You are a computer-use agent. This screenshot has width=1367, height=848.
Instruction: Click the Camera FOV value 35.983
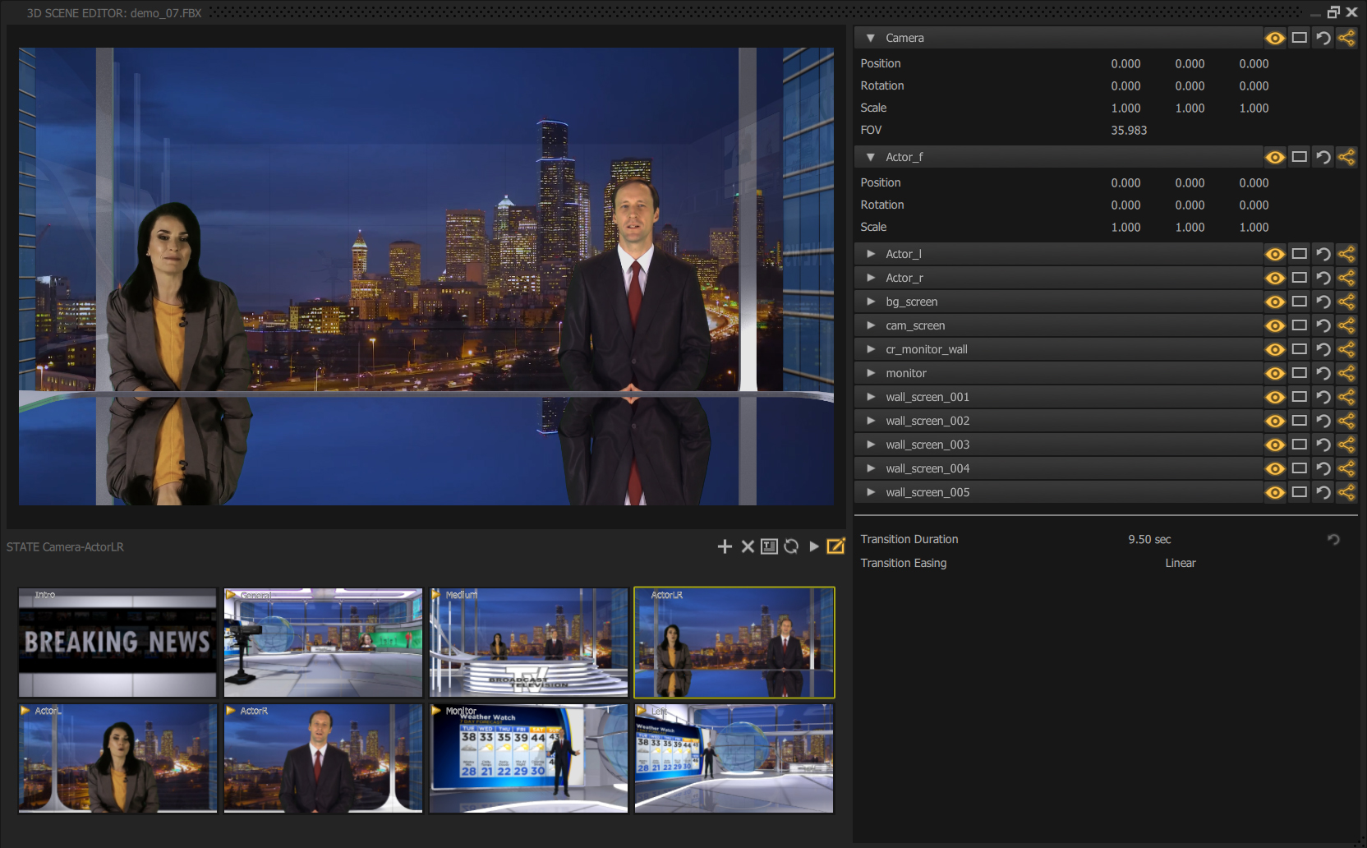tap(1129, 130)
